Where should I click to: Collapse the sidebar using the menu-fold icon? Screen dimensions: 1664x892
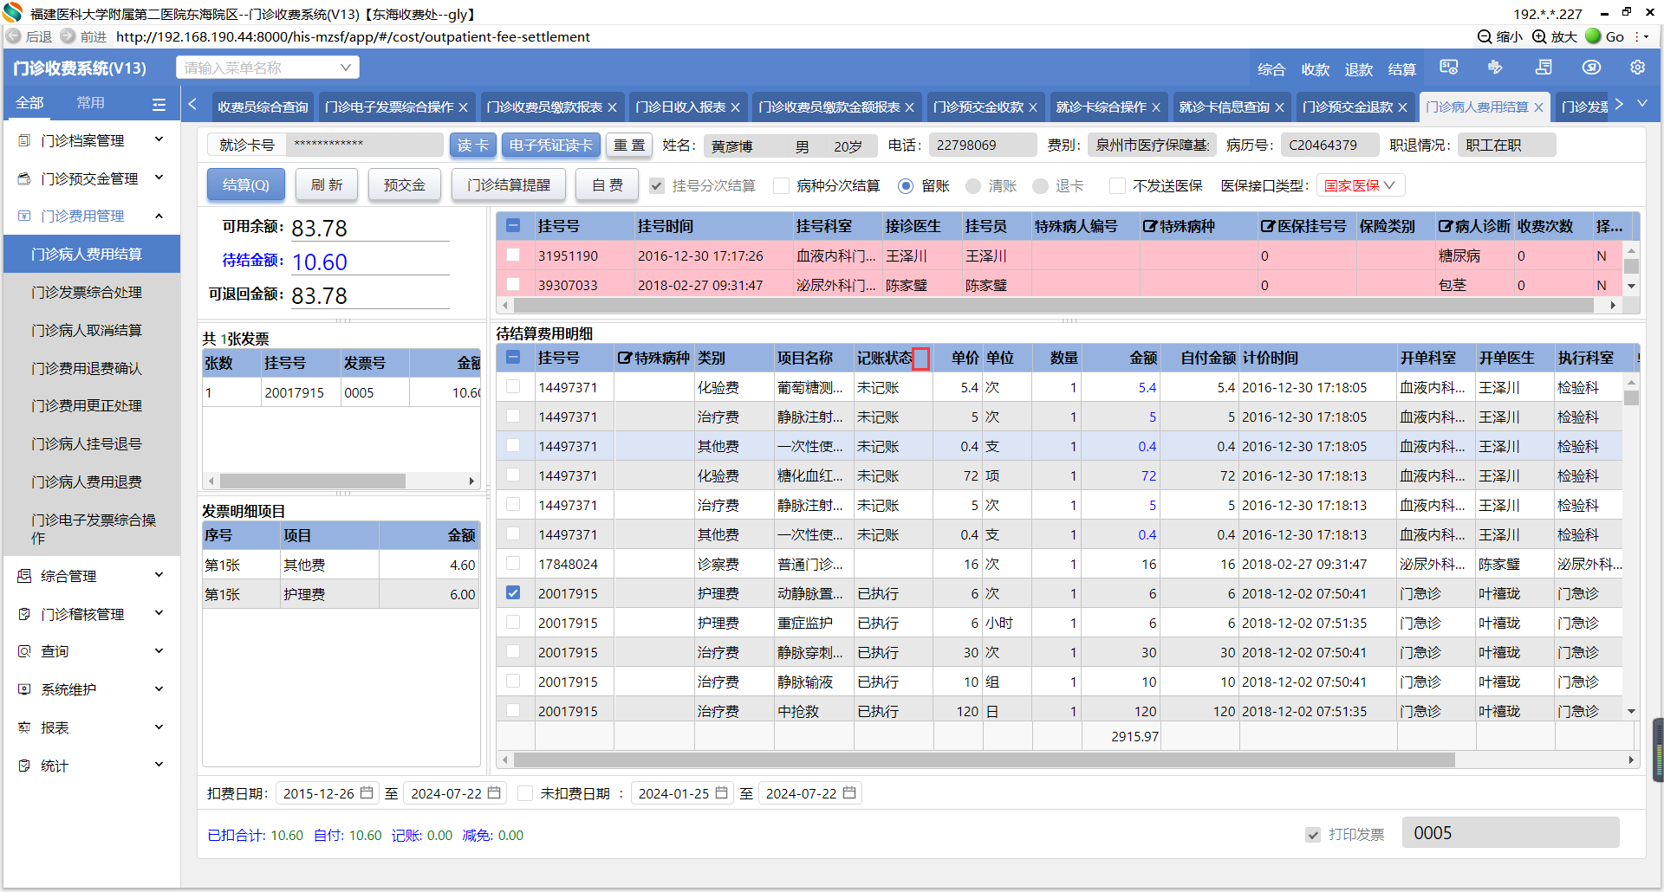159,104
